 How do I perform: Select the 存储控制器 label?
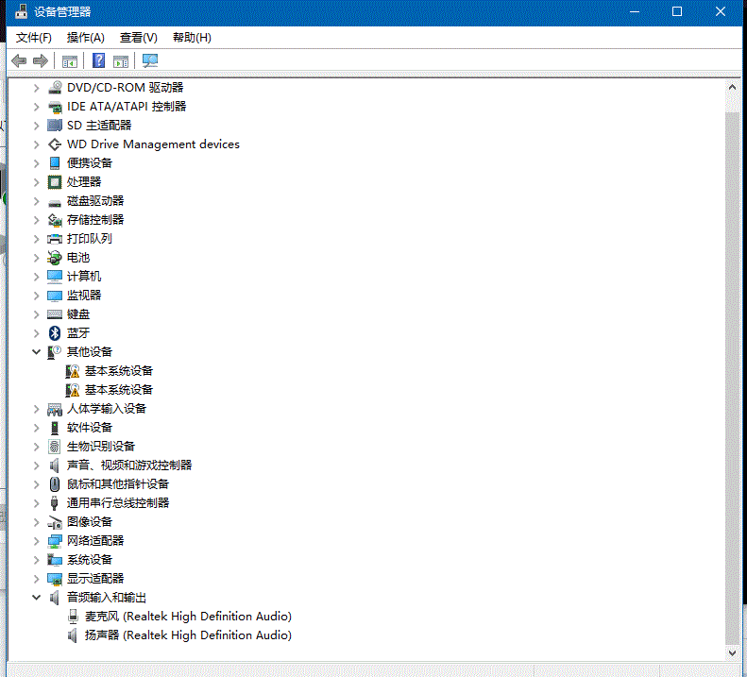point(95,220)
